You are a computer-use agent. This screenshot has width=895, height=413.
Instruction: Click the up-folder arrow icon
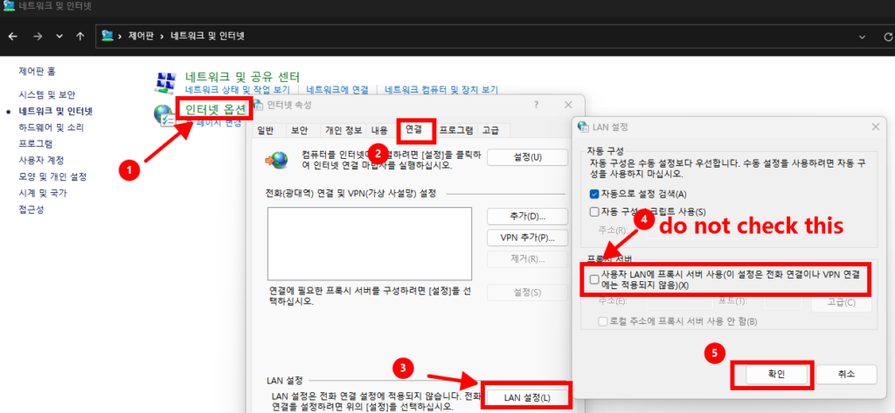80,36
